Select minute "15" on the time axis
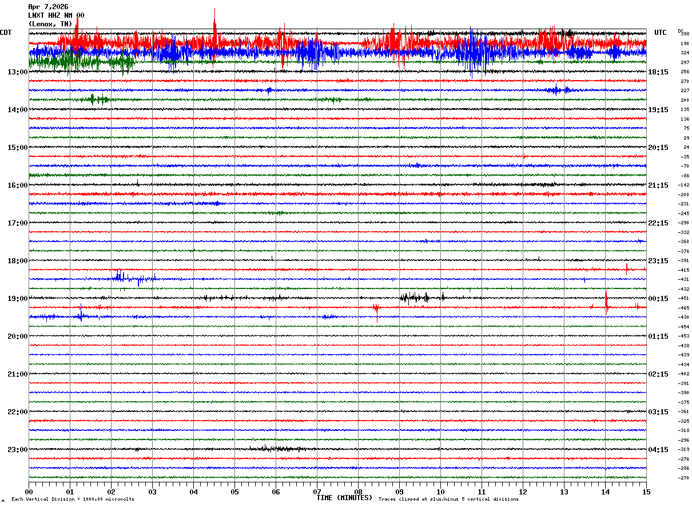The height and width of the screenshot is (507, 692). [x=646, y=492]
